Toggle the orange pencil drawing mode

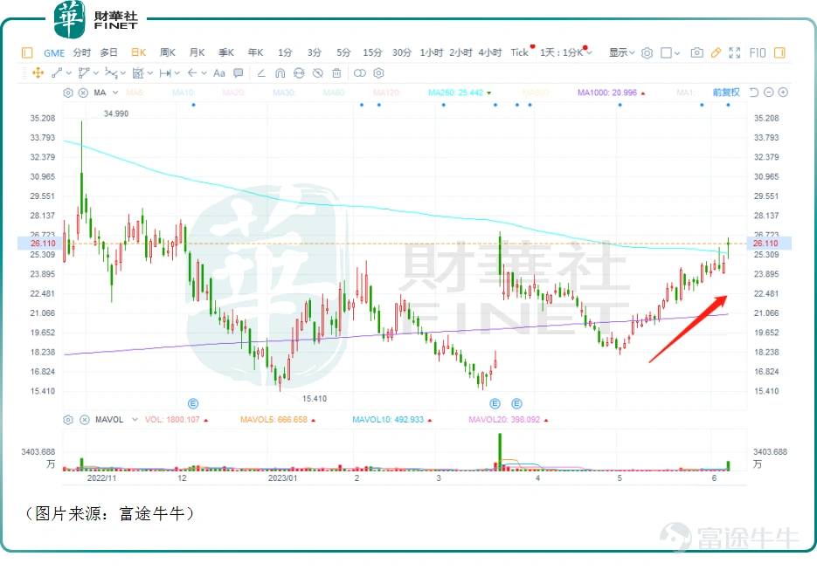pos(716,52)
